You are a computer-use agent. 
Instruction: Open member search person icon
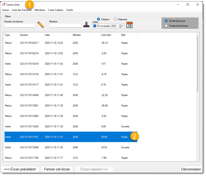coord(86,24)
